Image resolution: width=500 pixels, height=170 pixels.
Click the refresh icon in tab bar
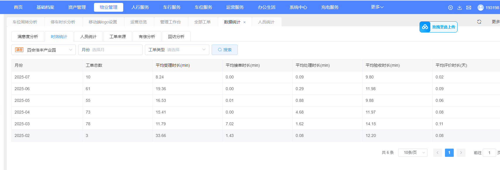pos(479,22)
